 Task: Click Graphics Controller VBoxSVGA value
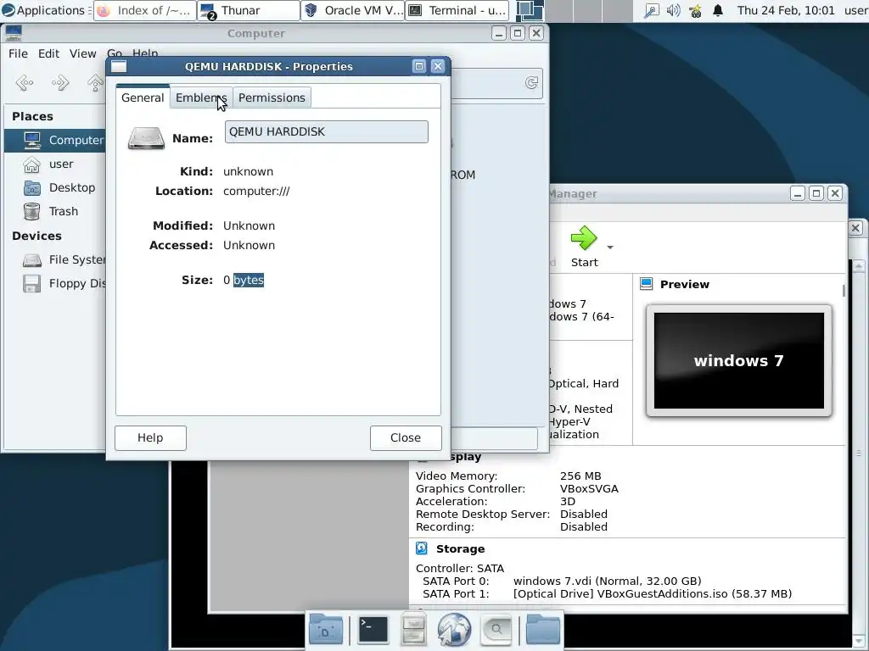pos(589,489)
